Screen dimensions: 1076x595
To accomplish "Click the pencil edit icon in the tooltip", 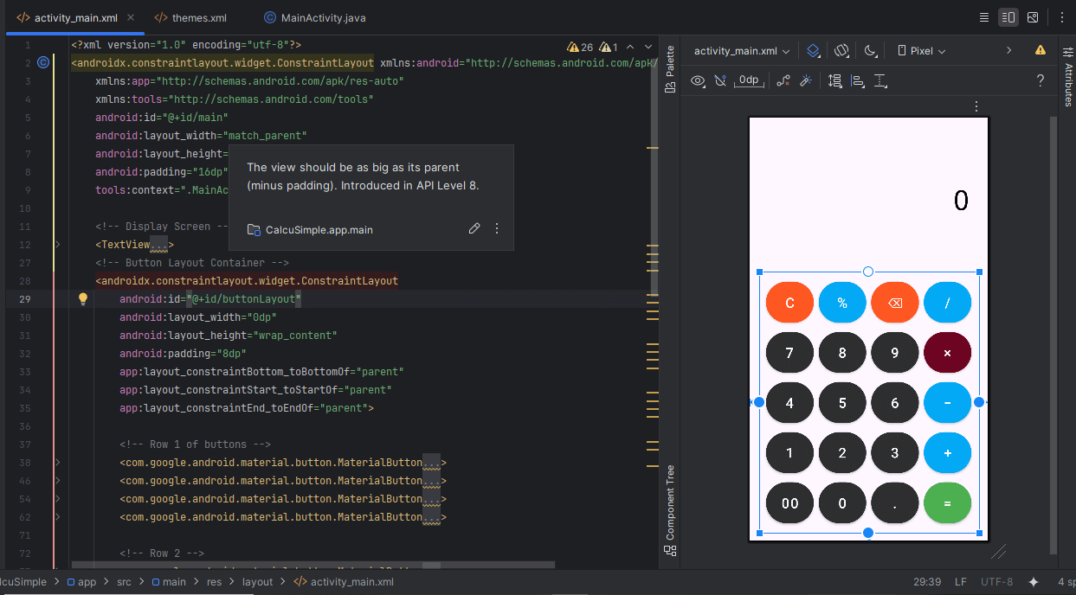I will tap(474, 228).
